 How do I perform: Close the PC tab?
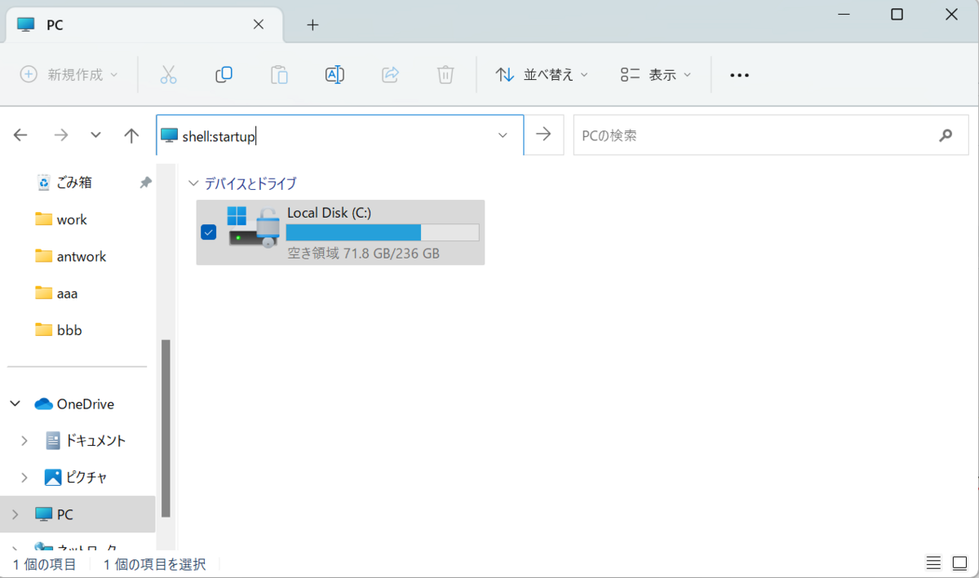(x=259, y=24)
